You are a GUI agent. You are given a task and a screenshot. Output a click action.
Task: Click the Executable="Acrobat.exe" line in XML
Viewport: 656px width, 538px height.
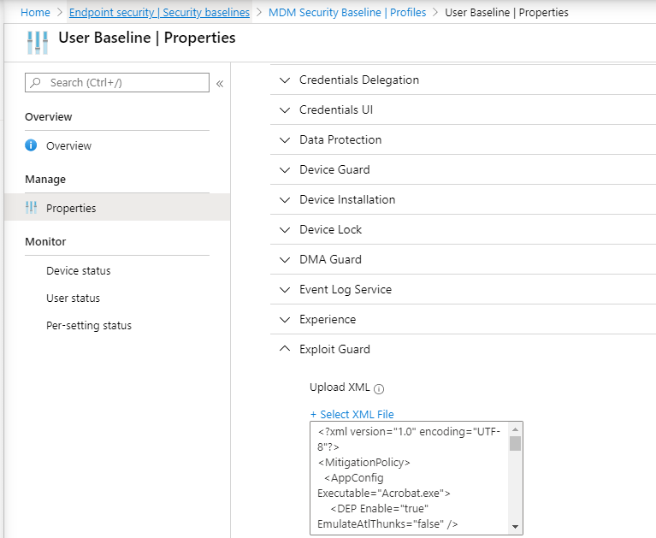tap(384, 494)
